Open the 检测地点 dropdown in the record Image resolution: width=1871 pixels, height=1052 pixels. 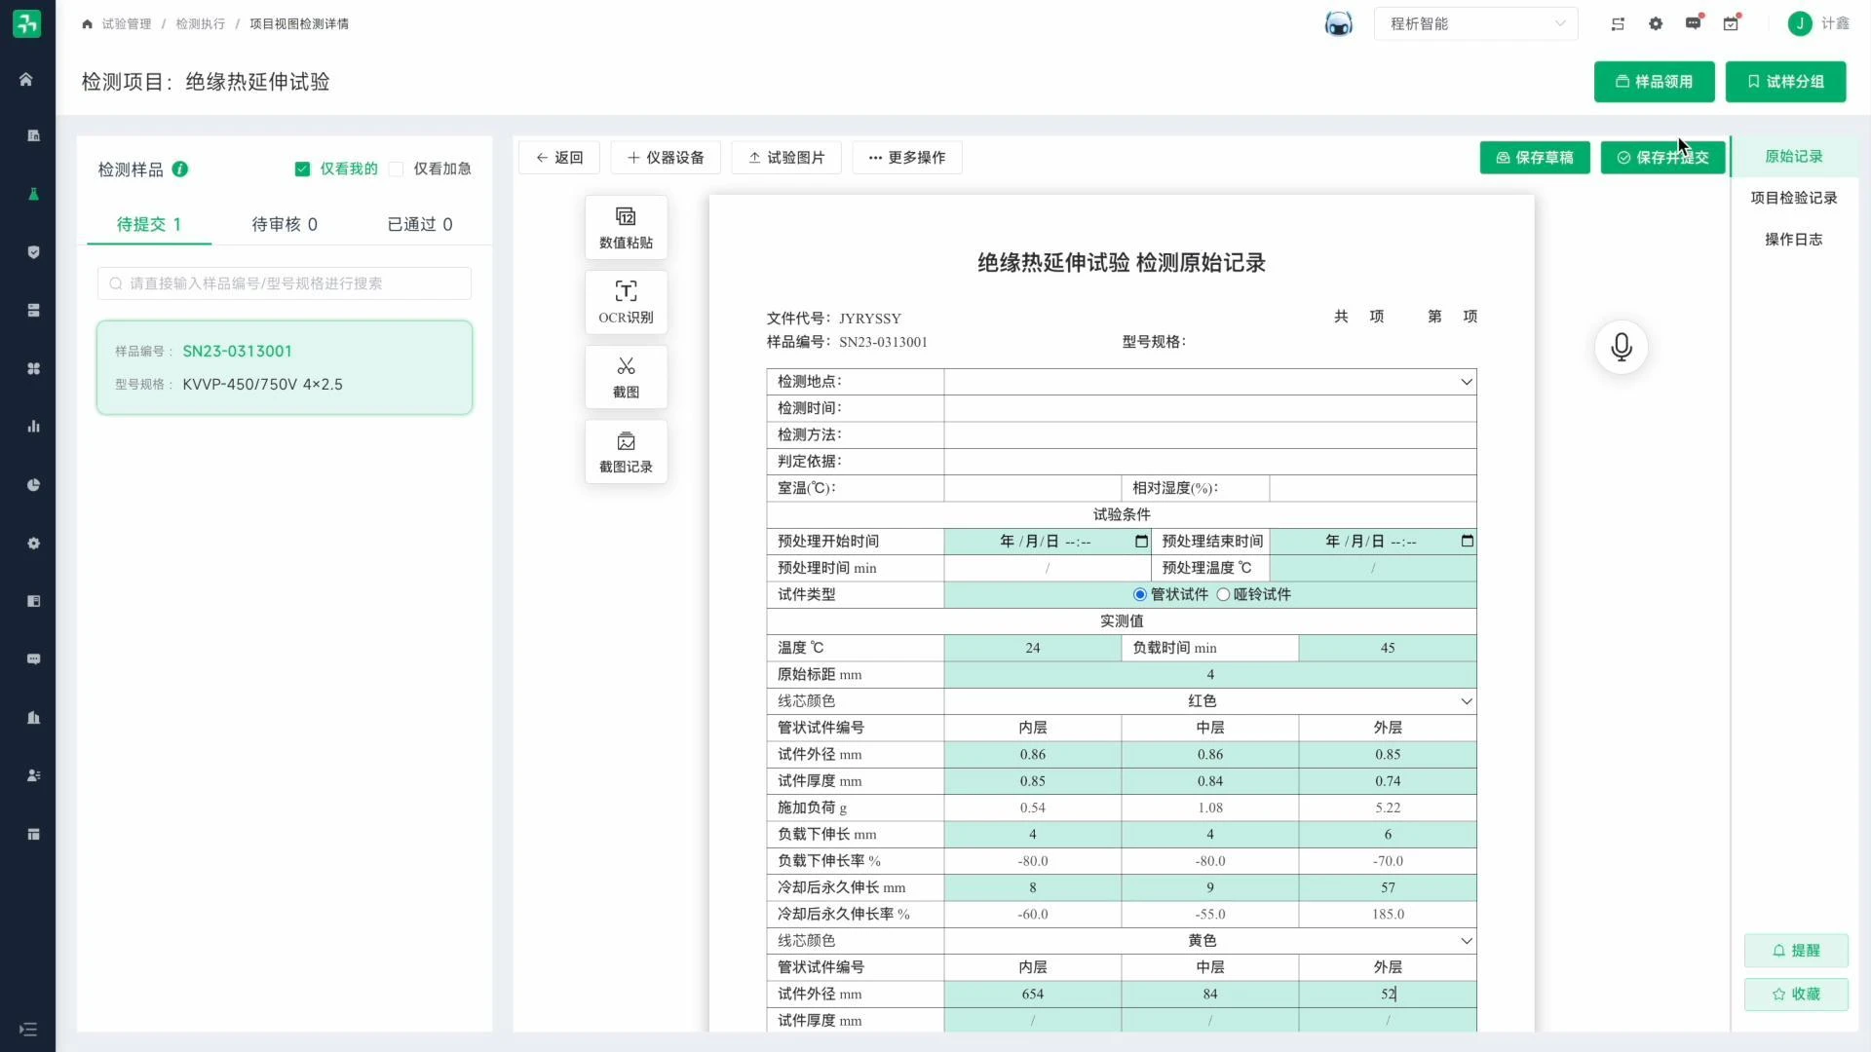click(x=1466, y=381)
